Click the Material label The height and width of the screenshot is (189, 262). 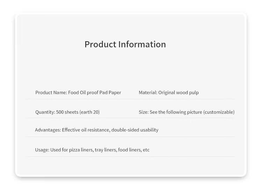click(x=148, y=93)
